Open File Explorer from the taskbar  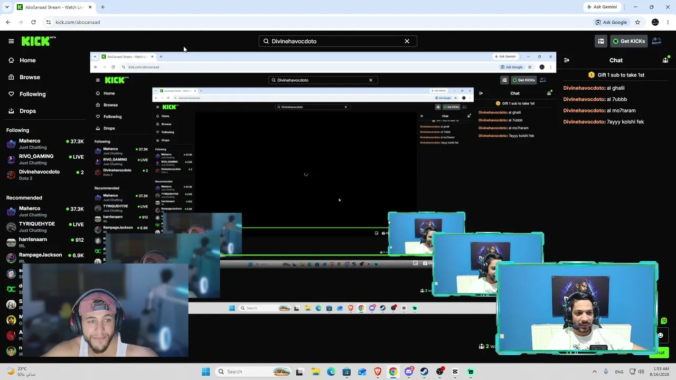click(315, 372)
